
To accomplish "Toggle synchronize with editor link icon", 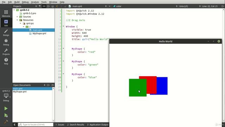I will (44, 6).
